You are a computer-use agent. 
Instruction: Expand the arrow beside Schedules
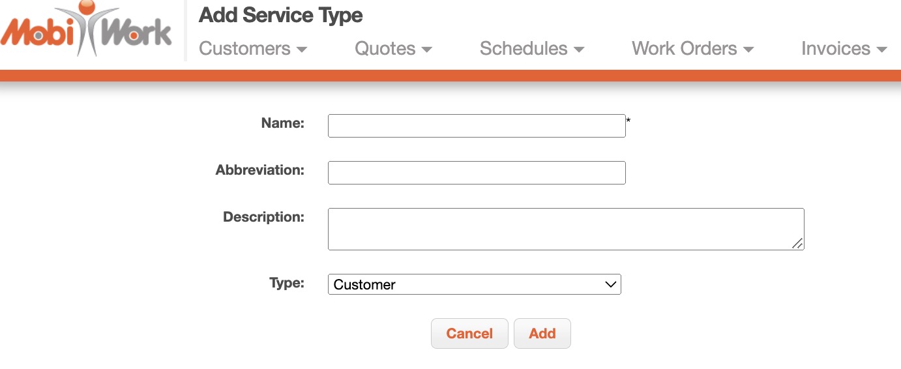579,50
